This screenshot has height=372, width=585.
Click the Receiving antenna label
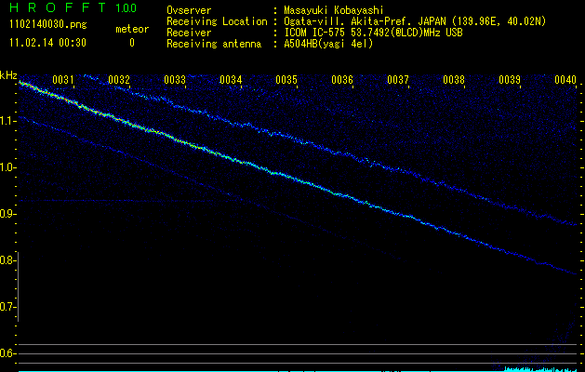tap(214, 44)
